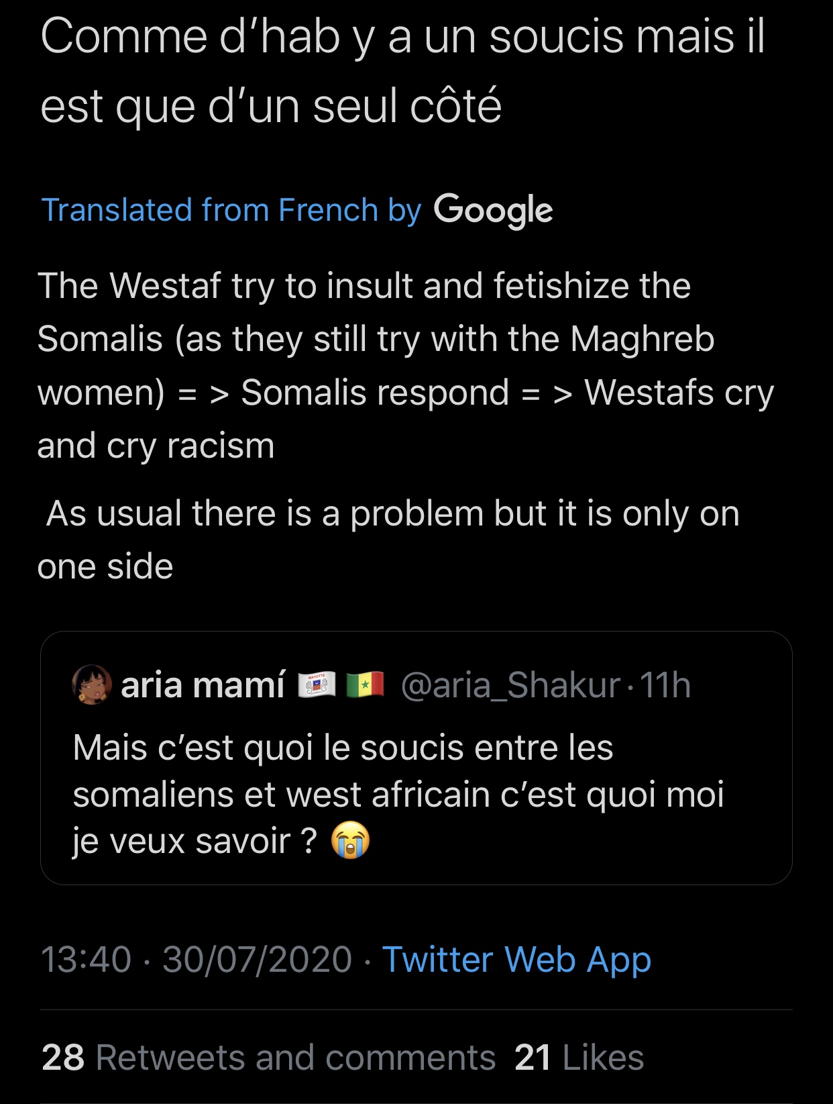The width and height of the screenshot is (833, 1104).
Task: Click aria mamí's profile avatar
Action: [91, 685]
